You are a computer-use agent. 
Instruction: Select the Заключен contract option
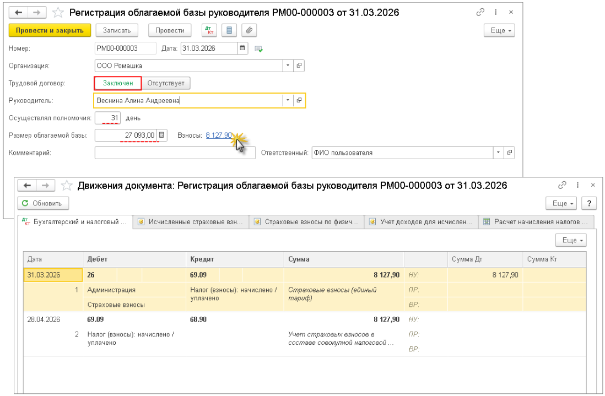click(118, 83)
